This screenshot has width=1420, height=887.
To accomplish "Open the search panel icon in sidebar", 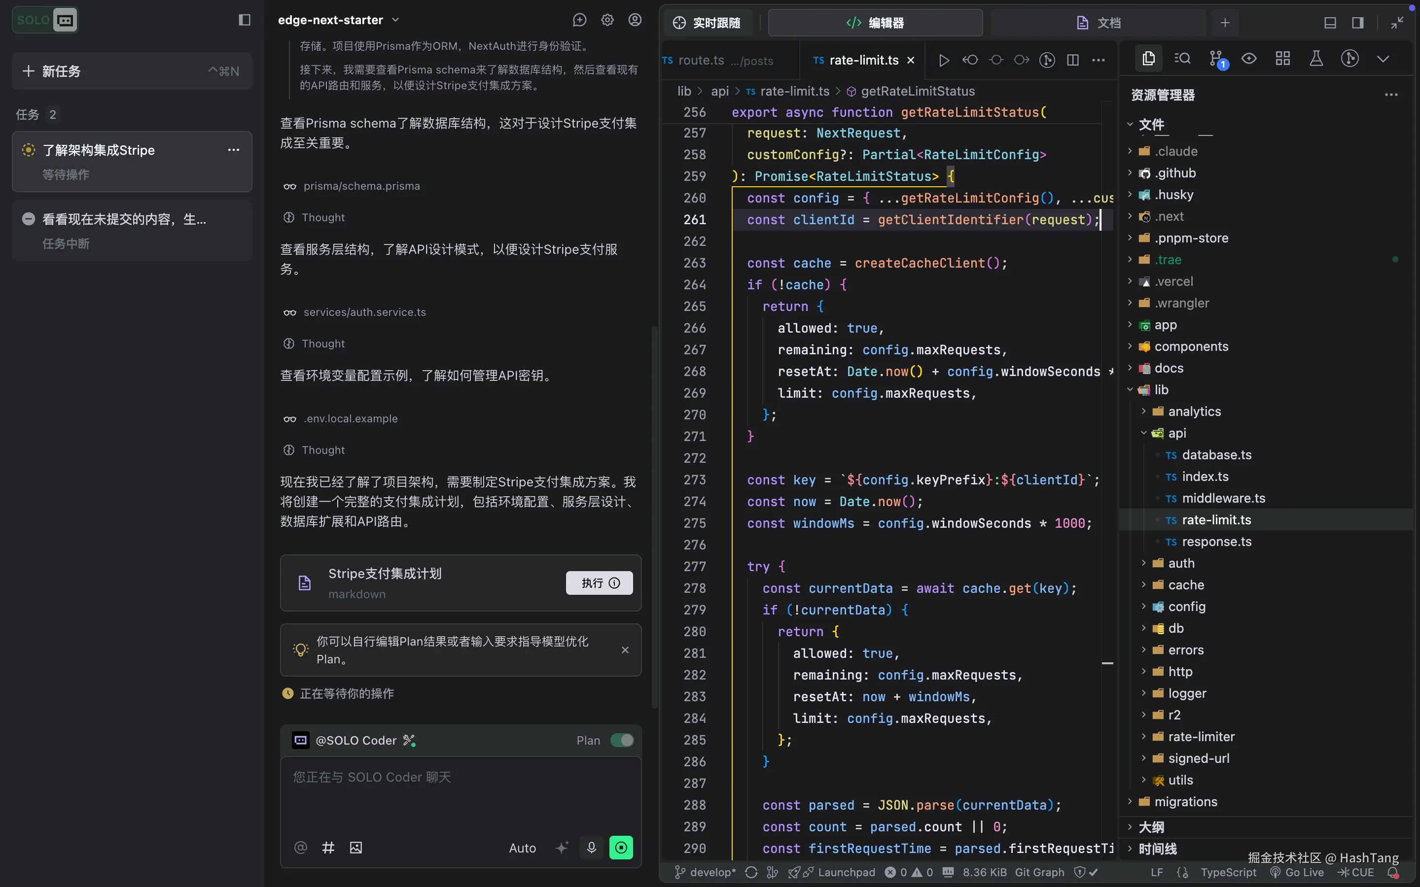I will [x=1182, y=59].
